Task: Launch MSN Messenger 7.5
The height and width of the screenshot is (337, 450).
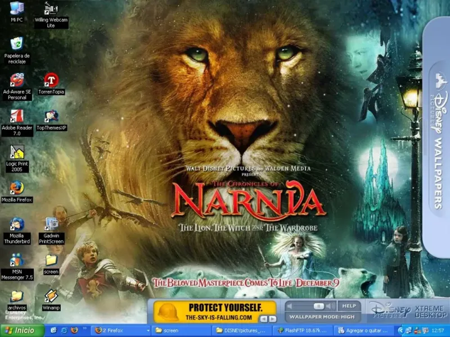Action: pos(17,266)
